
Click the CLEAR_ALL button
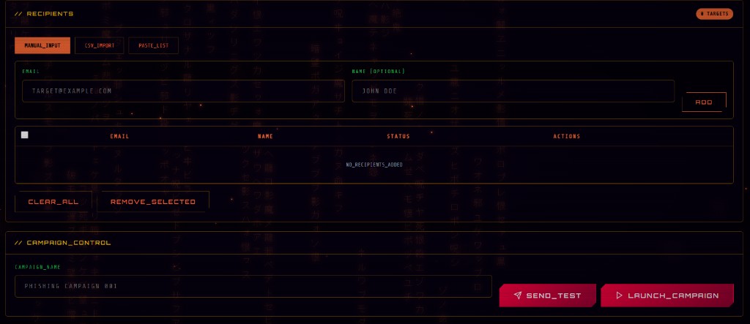[53, 201]
